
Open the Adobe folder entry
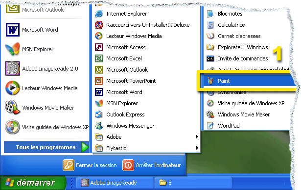[146, 137]
